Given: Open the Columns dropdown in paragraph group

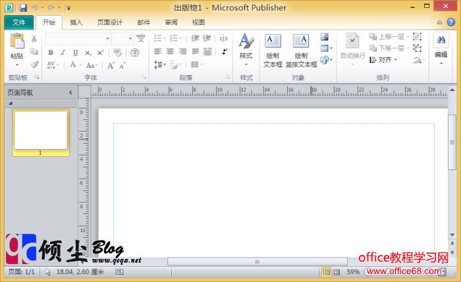Looking at the screenshot, I should [197, 65].
